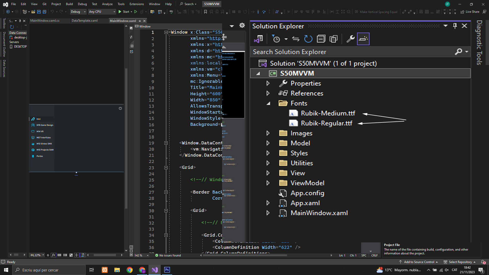
Task: Expand the Images folder node
Action: click(268, 133)
